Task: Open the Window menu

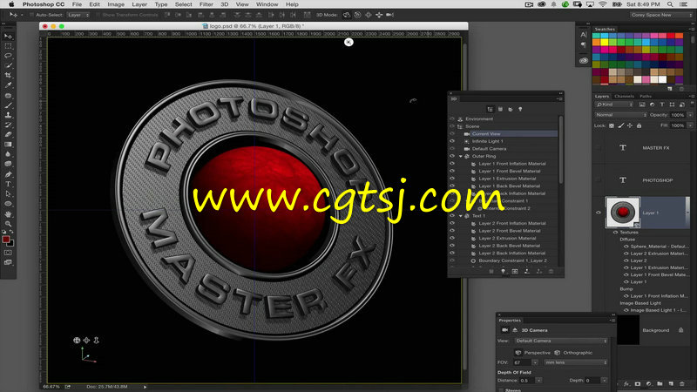Action: point(267,4)
